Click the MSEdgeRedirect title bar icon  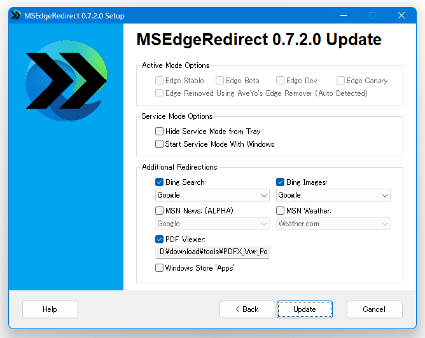click(x=16, y=15)
